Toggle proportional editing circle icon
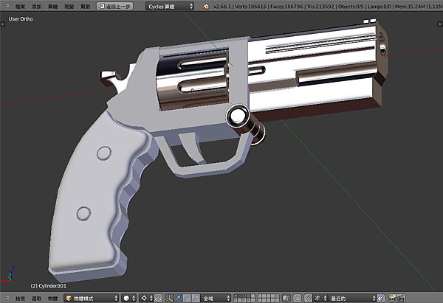The width and height of the screenshot is (443, 303). (298, 298)
